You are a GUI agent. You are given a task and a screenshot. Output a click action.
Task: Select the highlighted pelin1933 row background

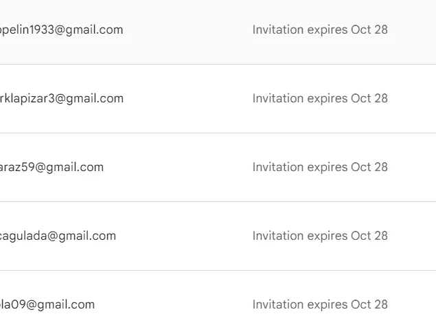pyautogui.click(x=218, y=32)
